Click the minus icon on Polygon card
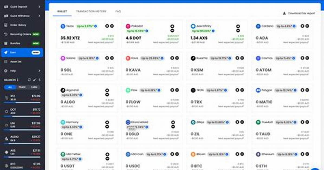Screen dimensions: 324x170 click(x=307, y=90)
